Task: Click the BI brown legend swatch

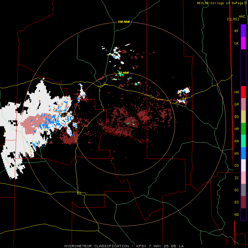Action: pyautogui.click(x=243, y=202)
